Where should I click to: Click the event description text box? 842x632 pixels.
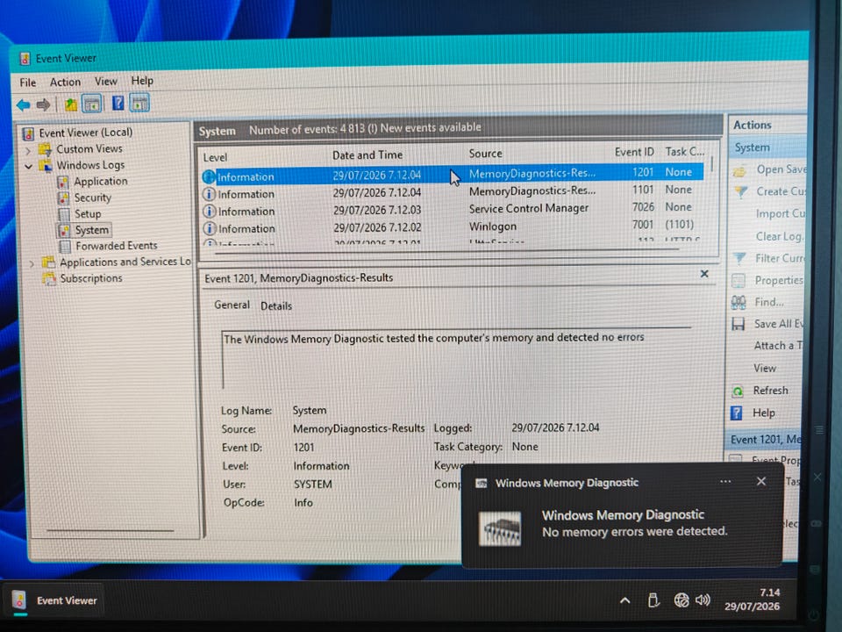point(456,358)
